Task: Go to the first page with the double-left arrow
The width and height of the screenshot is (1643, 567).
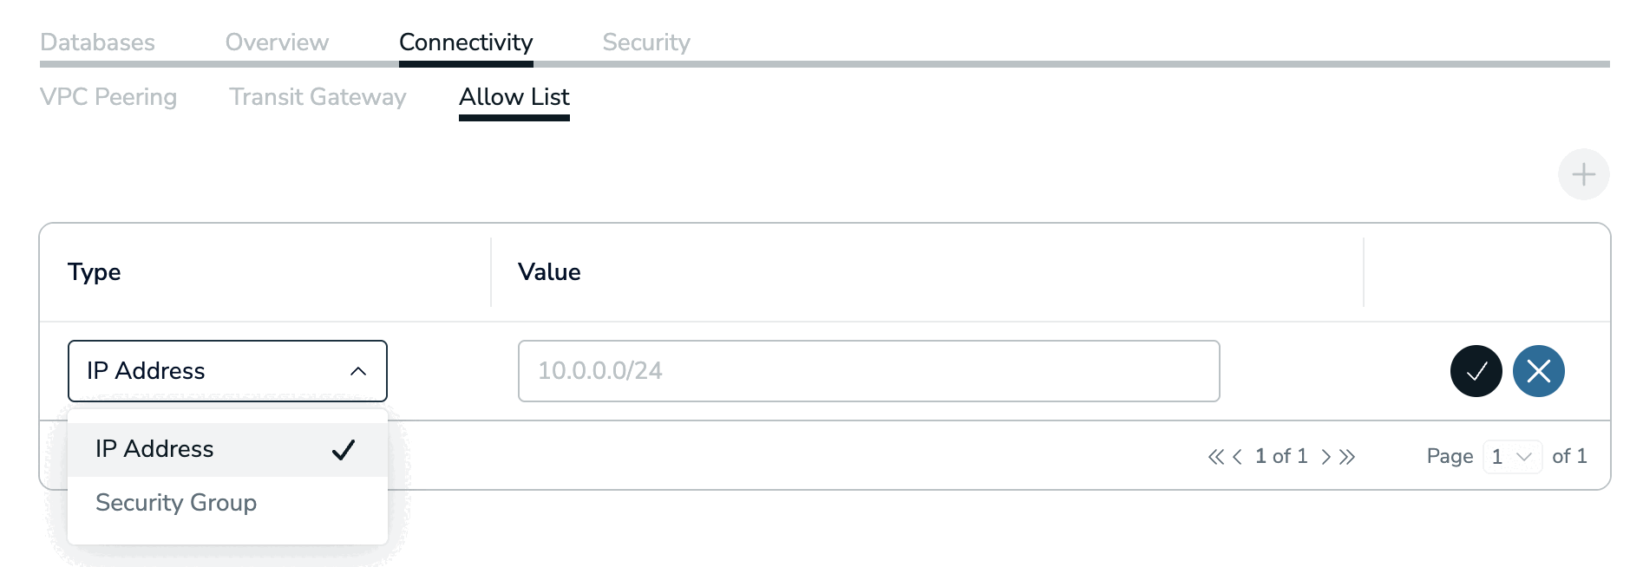Action: pos(1215,457)
